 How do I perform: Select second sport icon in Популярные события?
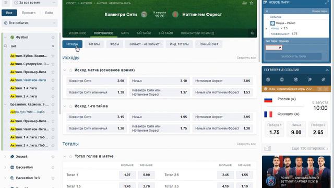pos(282,79)
